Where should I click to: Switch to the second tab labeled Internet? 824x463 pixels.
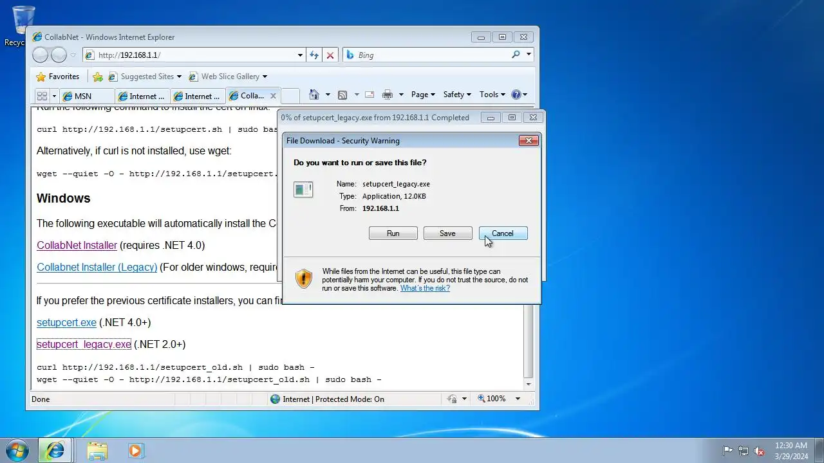pyautogui.click(x=142, y=96)
